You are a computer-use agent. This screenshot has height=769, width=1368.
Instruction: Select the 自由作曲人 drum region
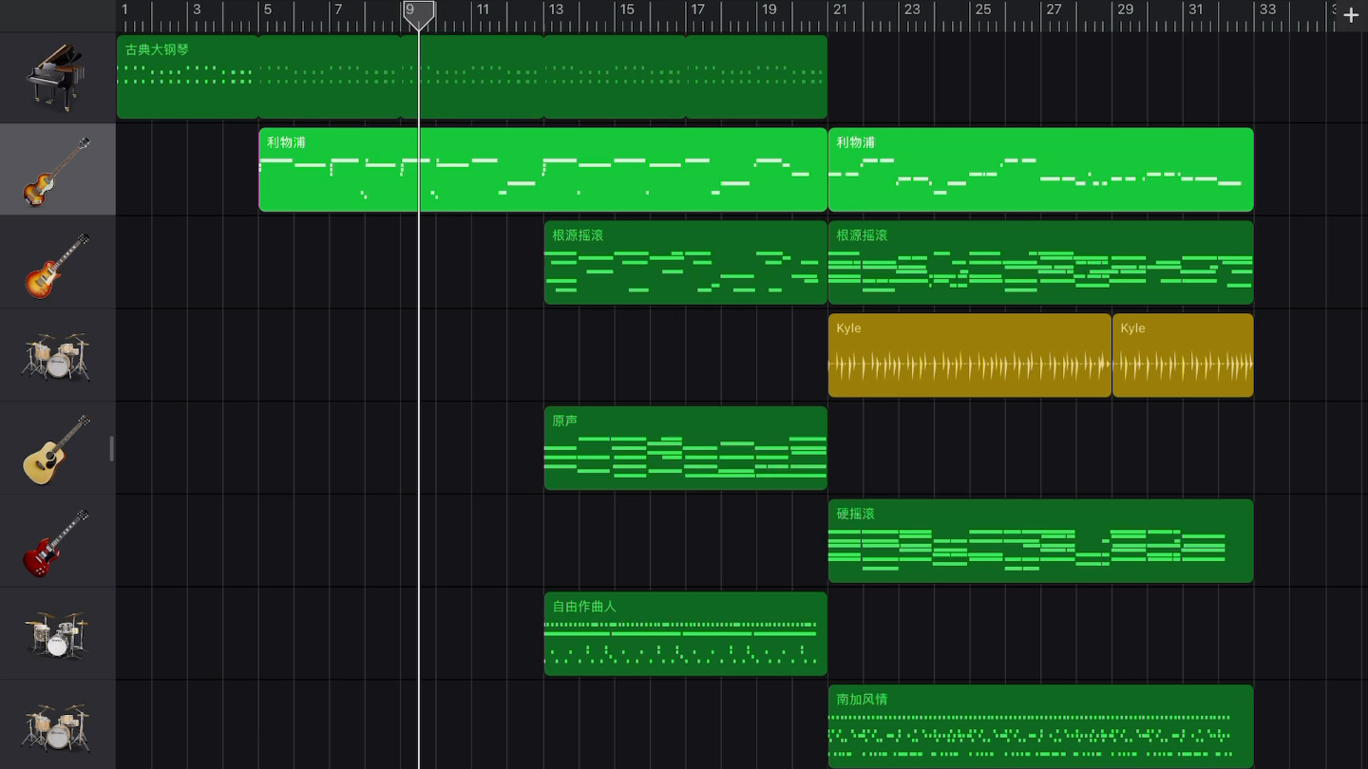point(685,634)
